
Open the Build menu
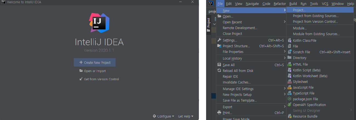(293, 4)
